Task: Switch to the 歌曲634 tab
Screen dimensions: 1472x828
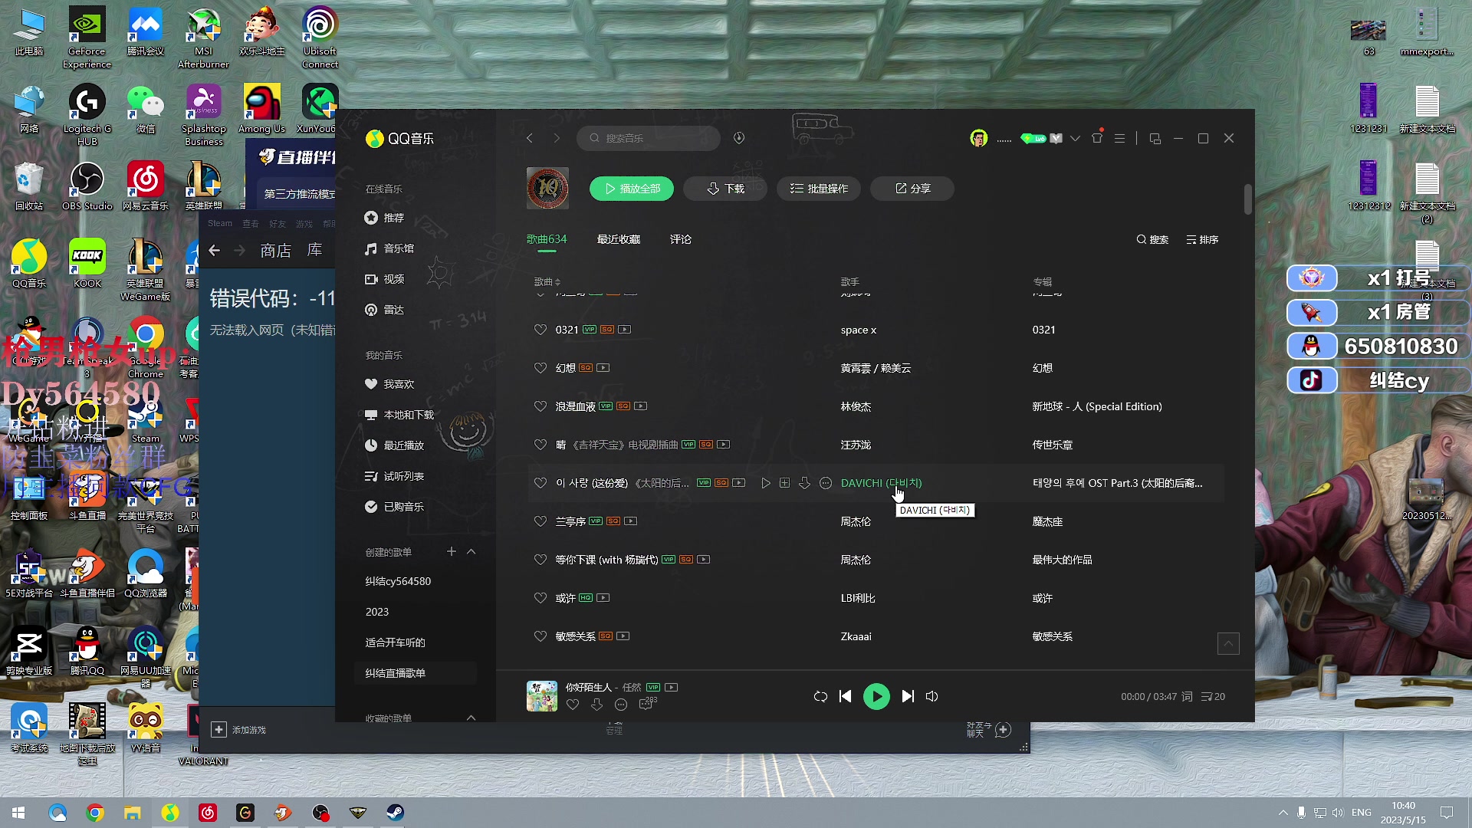Action: point(547,239)
